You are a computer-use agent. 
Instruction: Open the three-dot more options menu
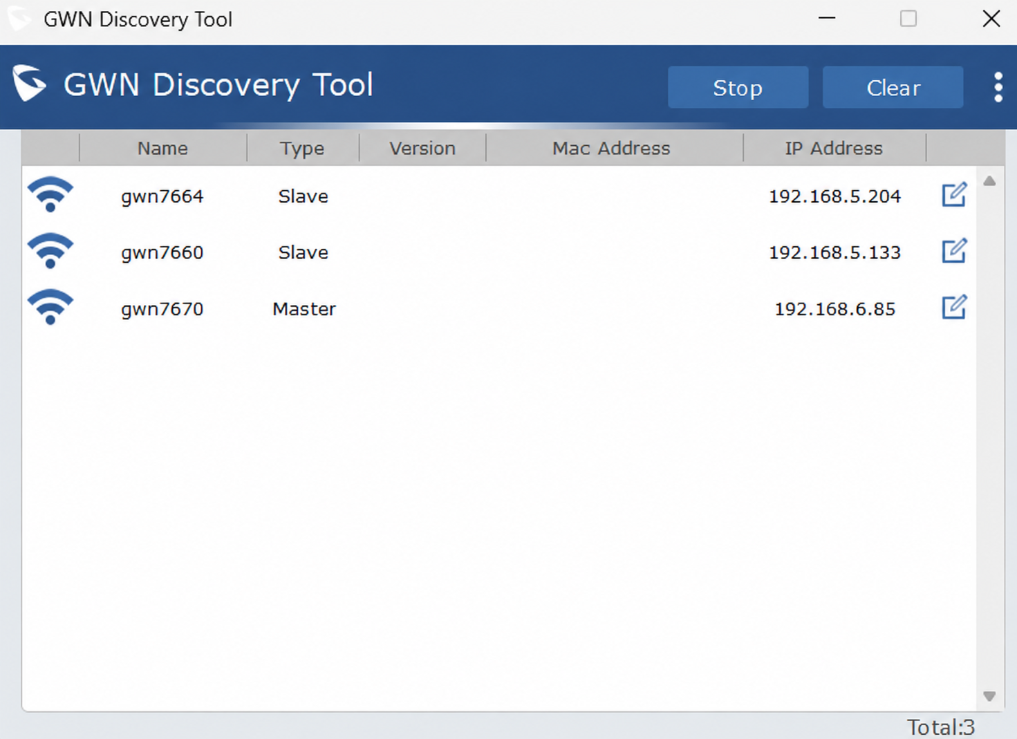point(998,87)
